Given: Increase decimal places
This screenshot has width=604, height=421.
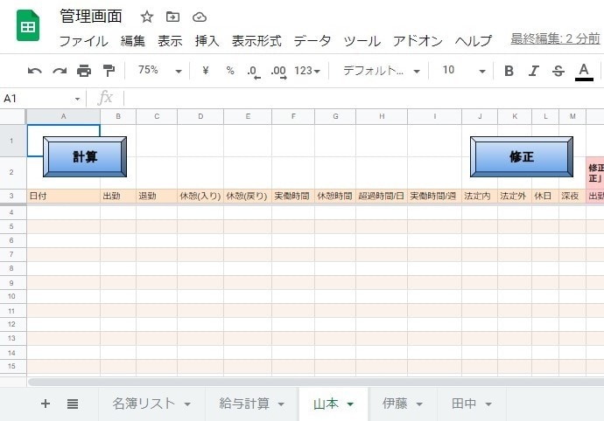Looking at the screenshot, I should click(278, 71).
